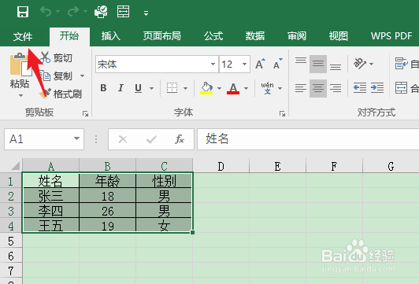Open the WPS PDF tab
Screen dimensions: 419x284
pyautogui.click(x=391, y=35)
